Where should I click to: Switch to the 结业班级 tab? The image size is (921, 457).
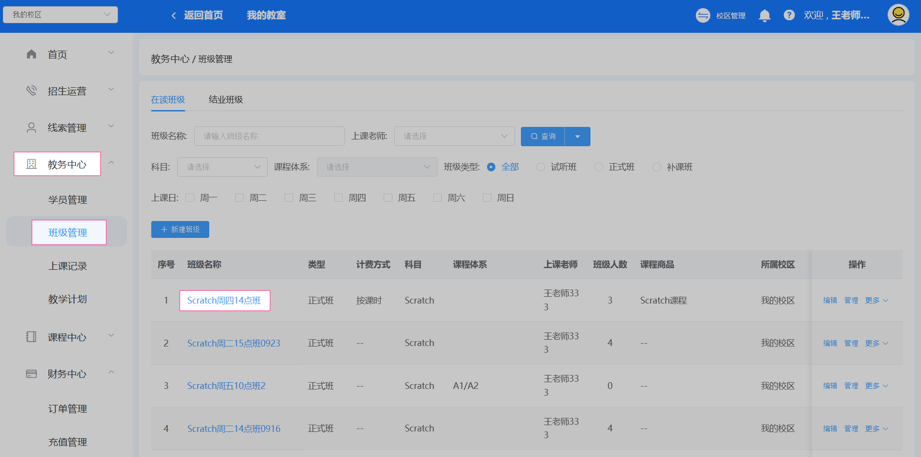click(x=226, y=99)
